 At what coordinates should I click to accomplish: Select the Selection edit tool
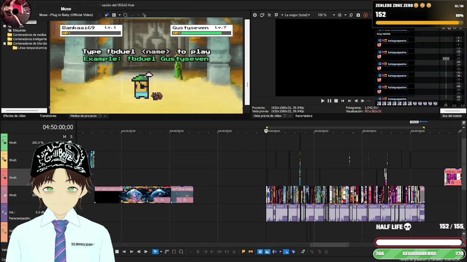[174, 251]
